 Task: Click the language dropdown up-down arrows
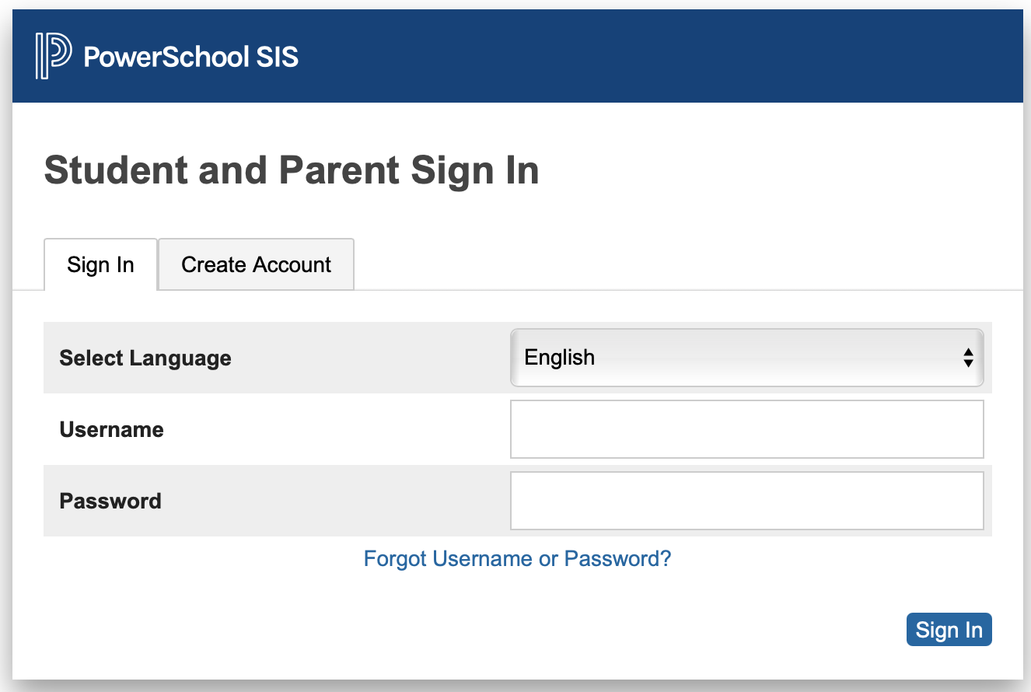click(968, 358)
